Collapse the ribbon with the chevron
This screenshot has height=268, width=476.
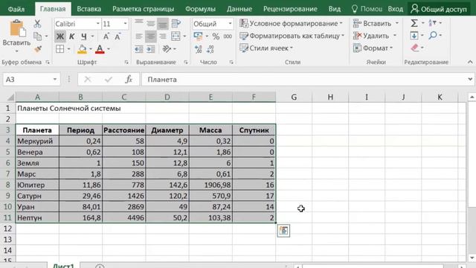pyautogui.click(x=470, y=62)
